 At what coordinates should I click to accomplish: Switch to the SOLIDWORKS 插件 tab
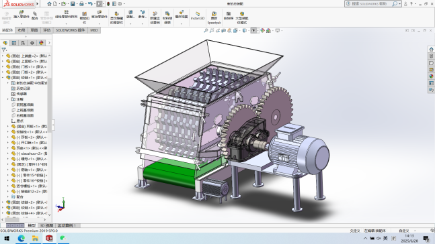[70, 30]
